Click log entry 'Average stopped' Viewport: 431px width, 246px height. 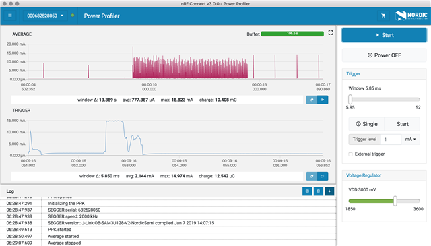65,243
